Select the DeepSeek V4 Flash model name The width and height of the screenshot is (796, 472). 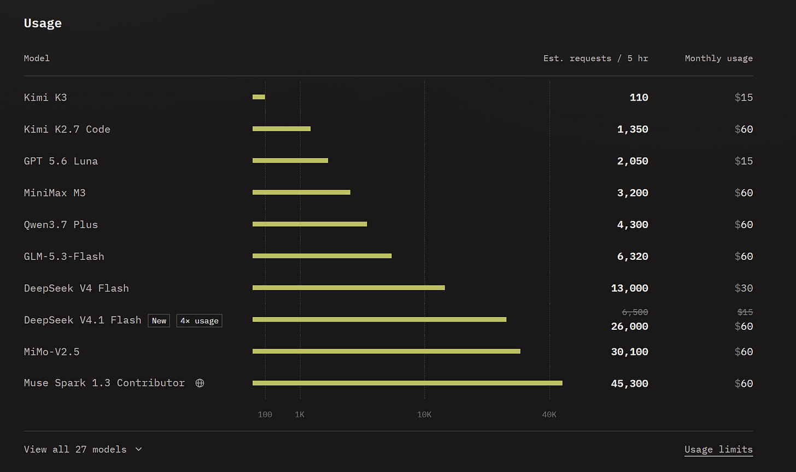77,288
